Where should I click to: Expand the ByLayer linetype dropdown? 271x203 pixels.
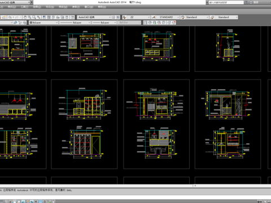(75, 23)
